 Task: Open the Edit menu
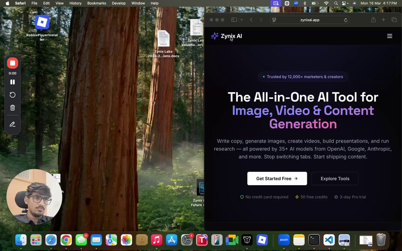(x=46, y=3)
